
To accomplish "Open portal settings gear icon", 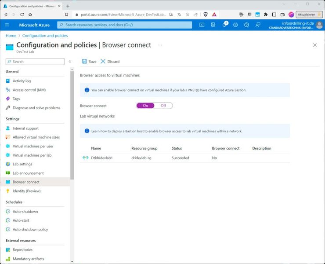I will coord(235,25).
